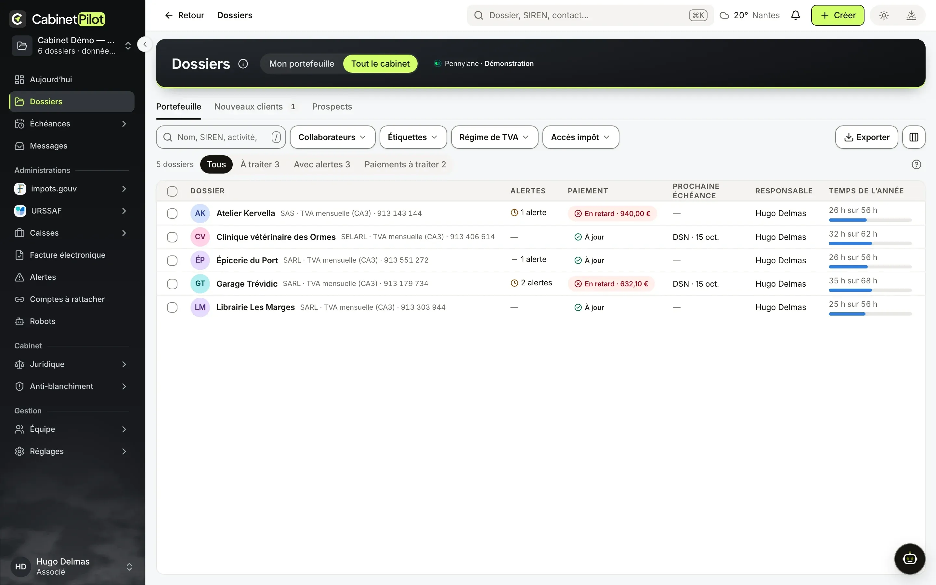Viewport: 936px width, 585px height.
Task: Filter by Paiements à traiter 2
Action: 405,164
